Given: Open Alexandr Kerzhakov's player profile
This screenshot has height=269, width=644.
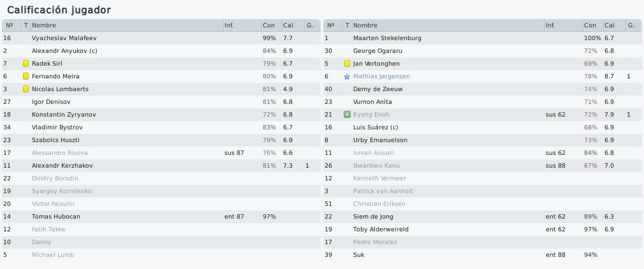Looking at the screenshot, I should point(62,166).
